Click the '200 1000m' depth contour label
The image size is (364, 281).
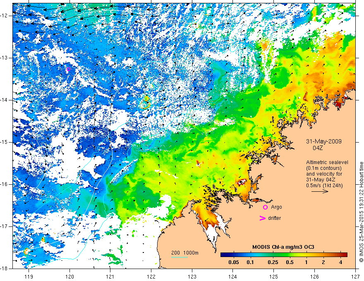(185, 253)
